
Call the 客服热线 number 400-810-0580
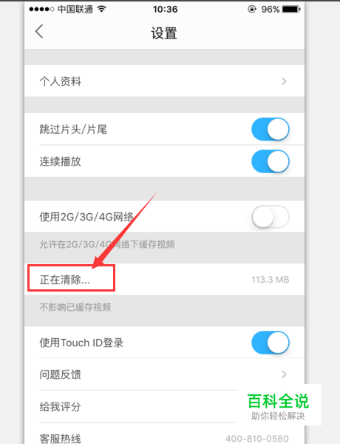coord(256,439)
